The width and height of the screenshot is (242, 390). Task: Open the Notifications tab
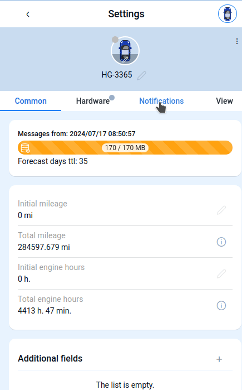pyautogui.click(x=161, y=101)
